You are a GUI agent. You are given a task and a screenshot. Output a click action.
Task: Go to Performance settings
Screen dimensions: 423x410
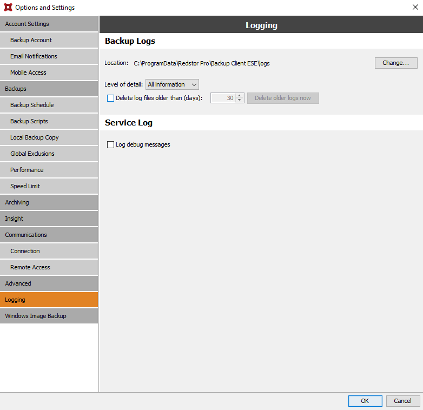tap(49, 170)
